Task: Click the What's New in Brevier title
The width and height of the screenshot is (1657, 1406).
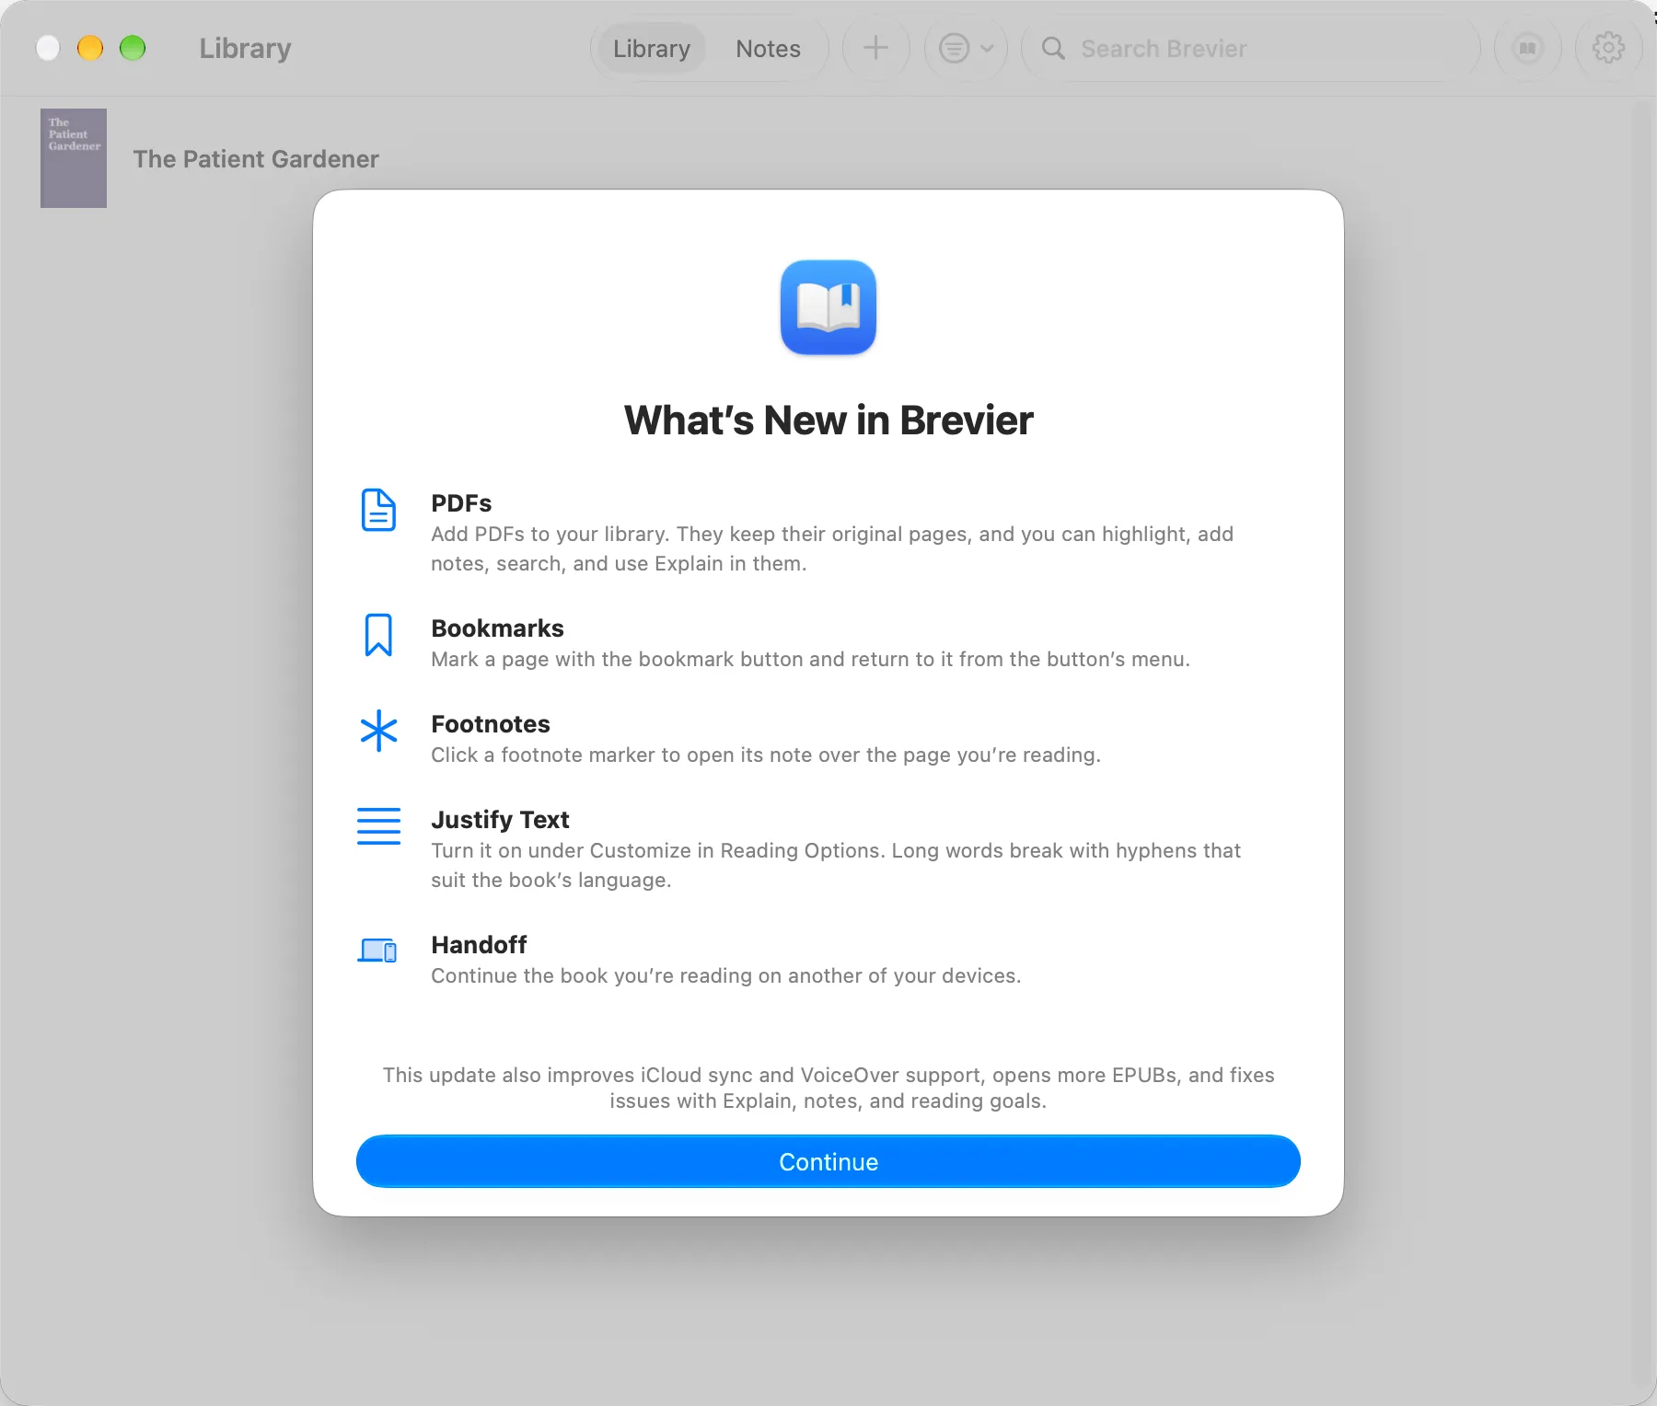Action: click(828, 421)
